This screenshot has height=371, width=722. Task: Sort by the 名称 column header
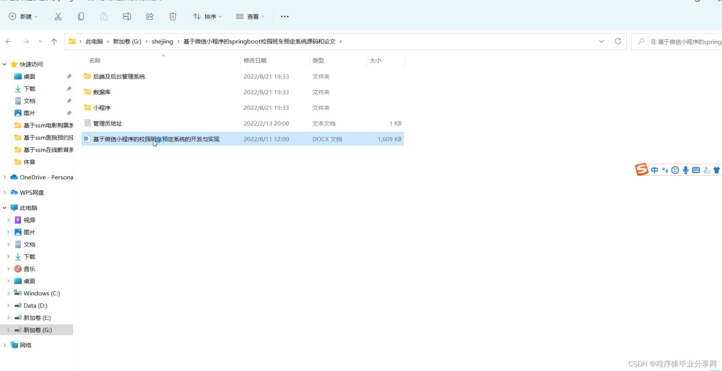click(95, 60)
